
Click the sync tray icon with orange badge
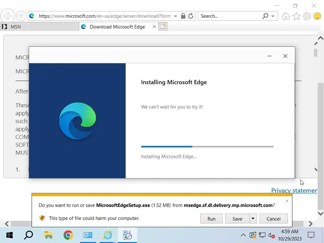click(253, 235)
